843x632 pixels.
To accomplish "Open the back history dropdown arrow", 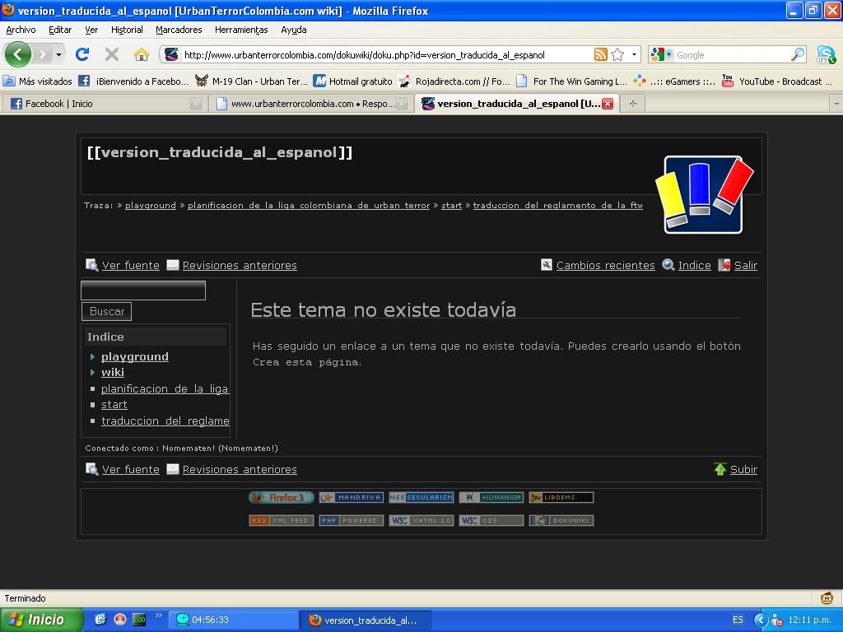I will (x=58, y=55).
